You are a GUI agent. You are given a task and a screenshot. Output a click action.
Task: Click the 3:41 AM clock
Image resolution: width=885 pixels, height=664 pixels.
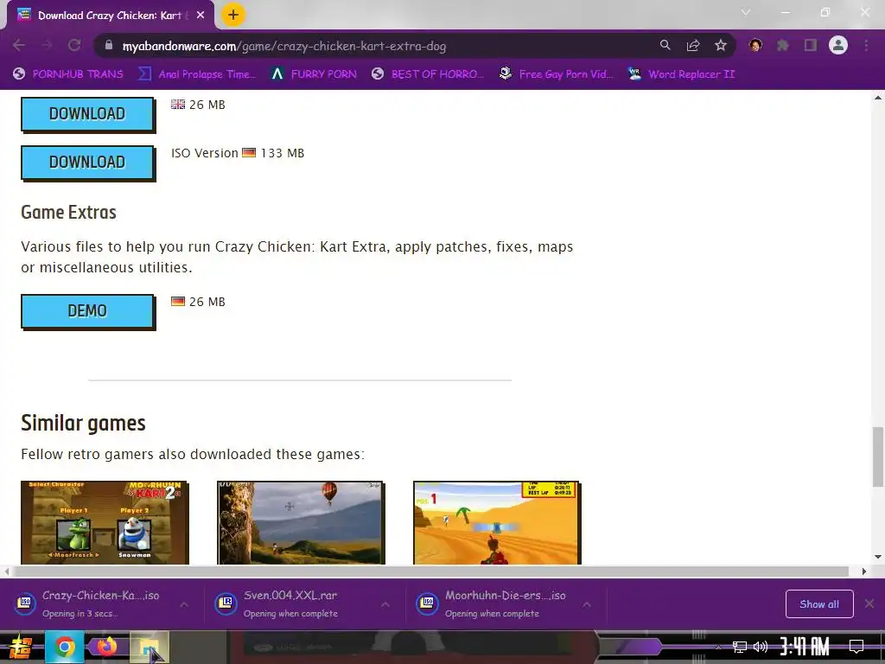click(x=805, y=647)
